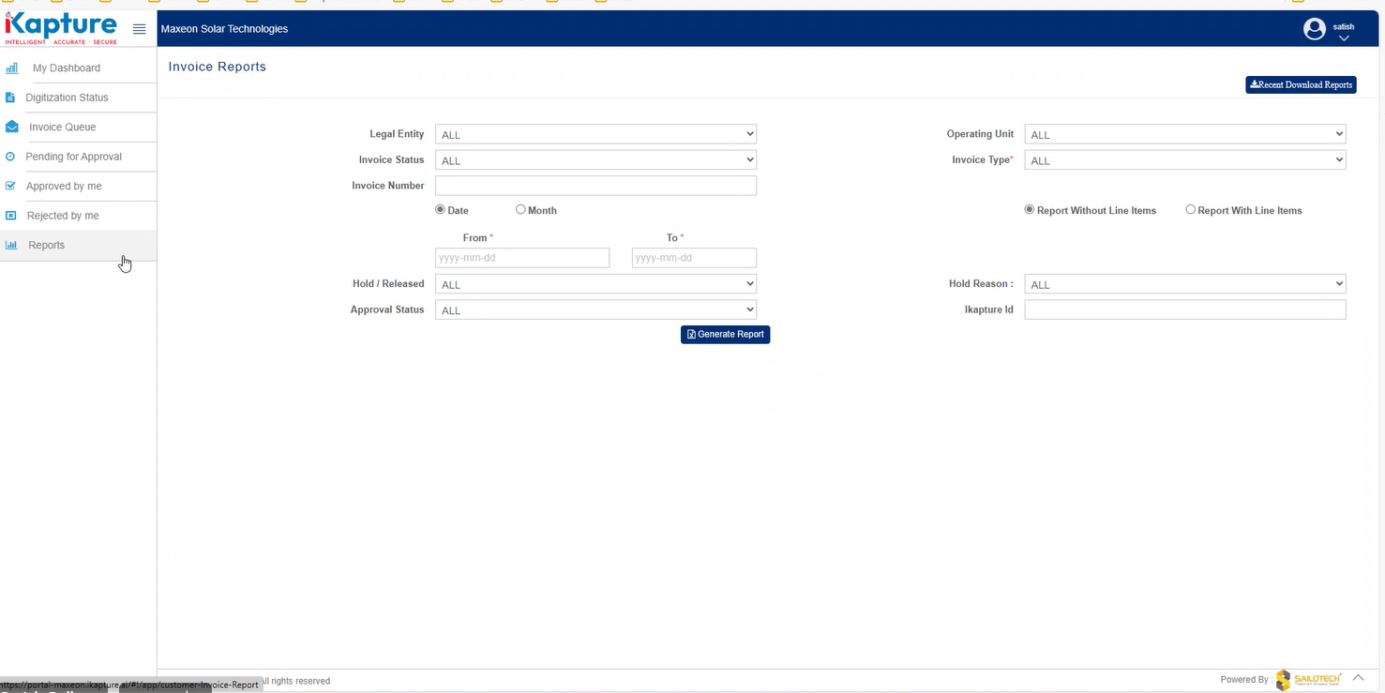Expand the Invoice Type dropdown

(x=1183, y=159)
